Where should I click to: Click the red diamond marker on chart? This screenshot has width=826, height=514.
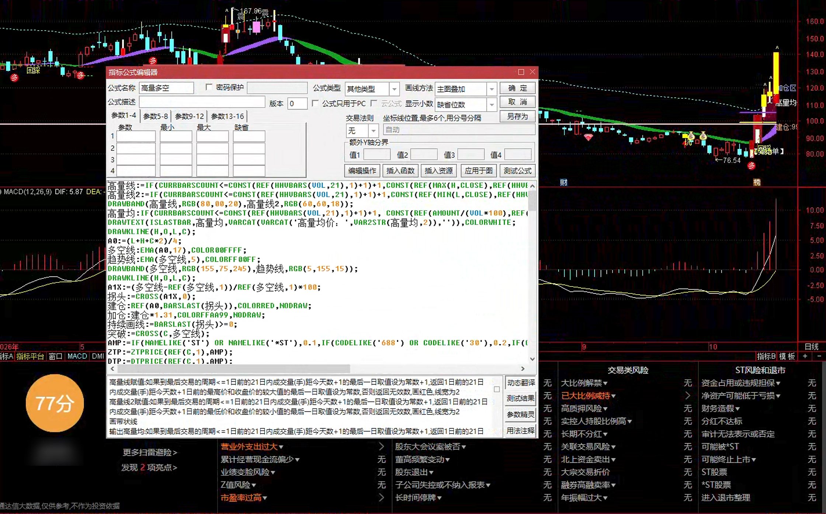[x=589, y=138]
